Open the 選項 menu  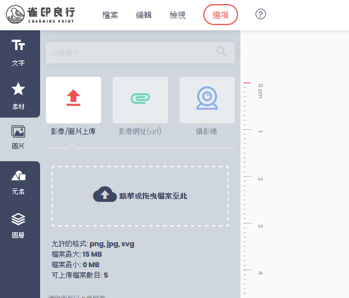pos(220,15)
